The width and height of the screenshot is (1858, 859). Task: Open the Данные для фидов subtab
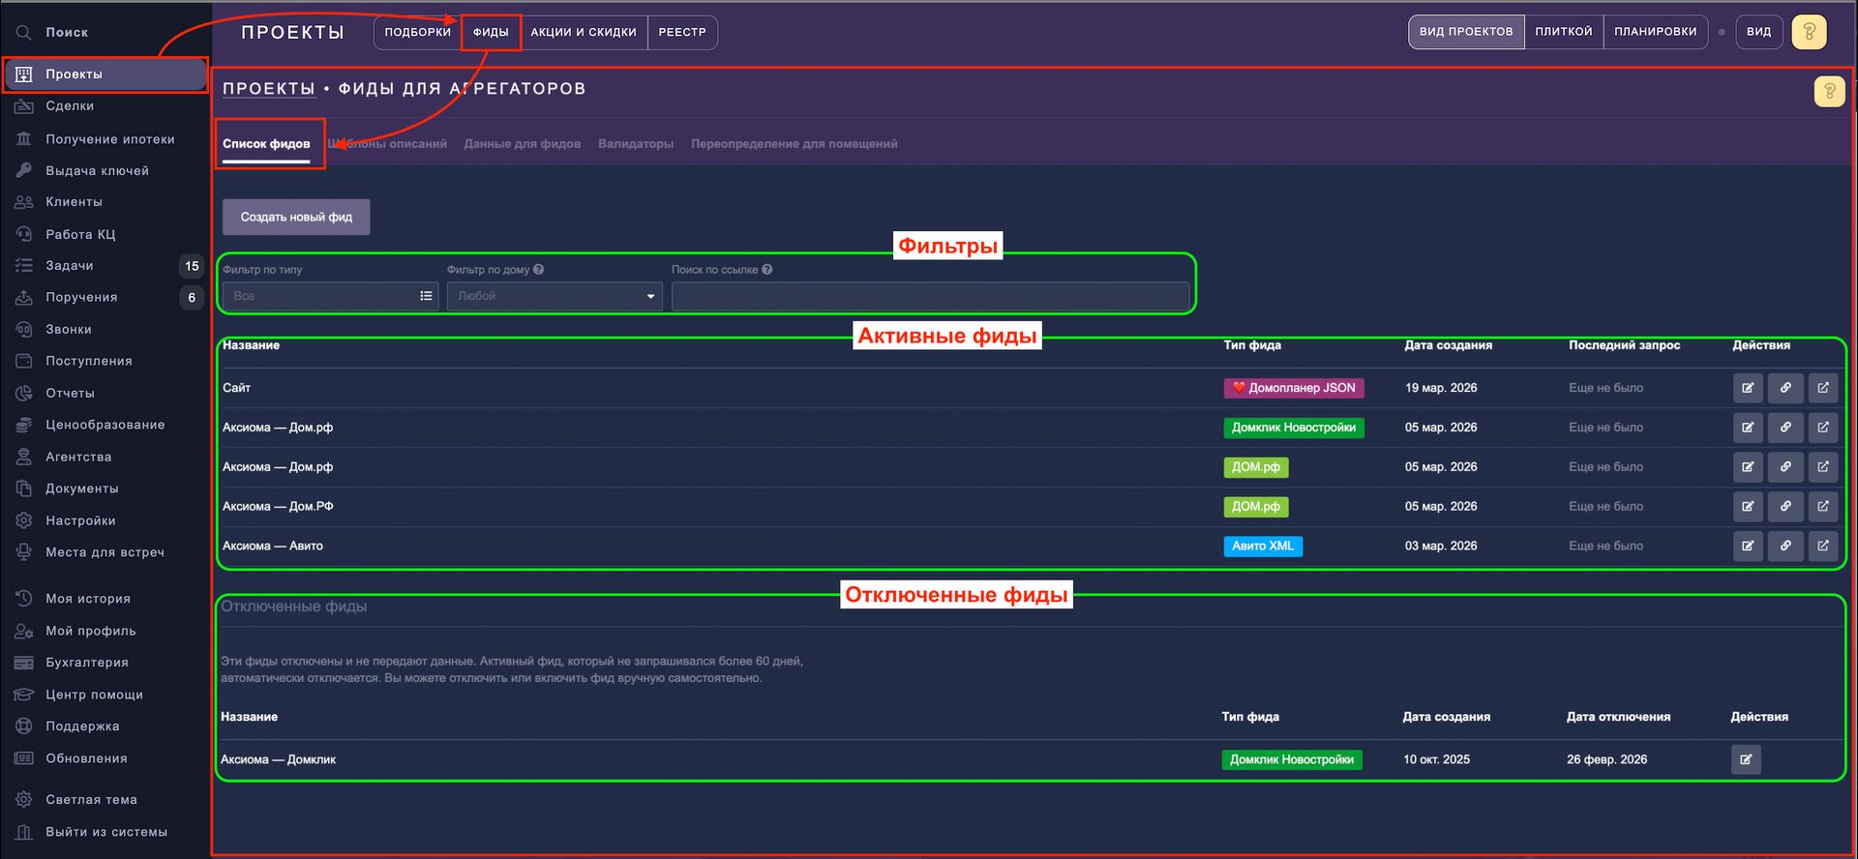[x=523, y=144]
